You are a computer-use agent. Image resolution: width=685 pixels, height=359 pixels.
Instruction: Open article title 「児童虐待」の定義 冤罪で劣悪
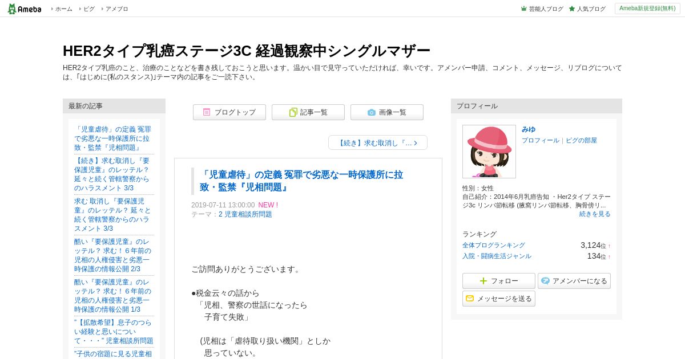pyautogui.click(x=301, y=181)
